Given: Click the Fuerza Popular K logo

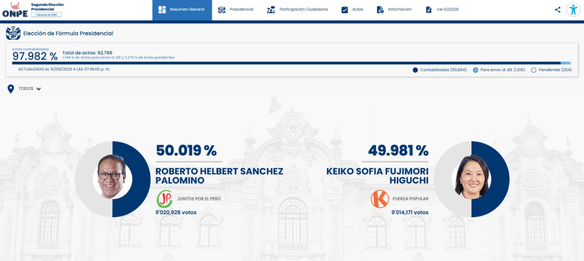Looking at the screenshot, I should 380,199.
